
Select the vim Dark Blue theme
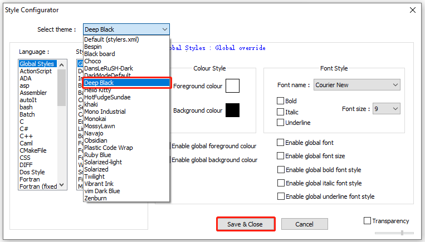coord(126,191)
